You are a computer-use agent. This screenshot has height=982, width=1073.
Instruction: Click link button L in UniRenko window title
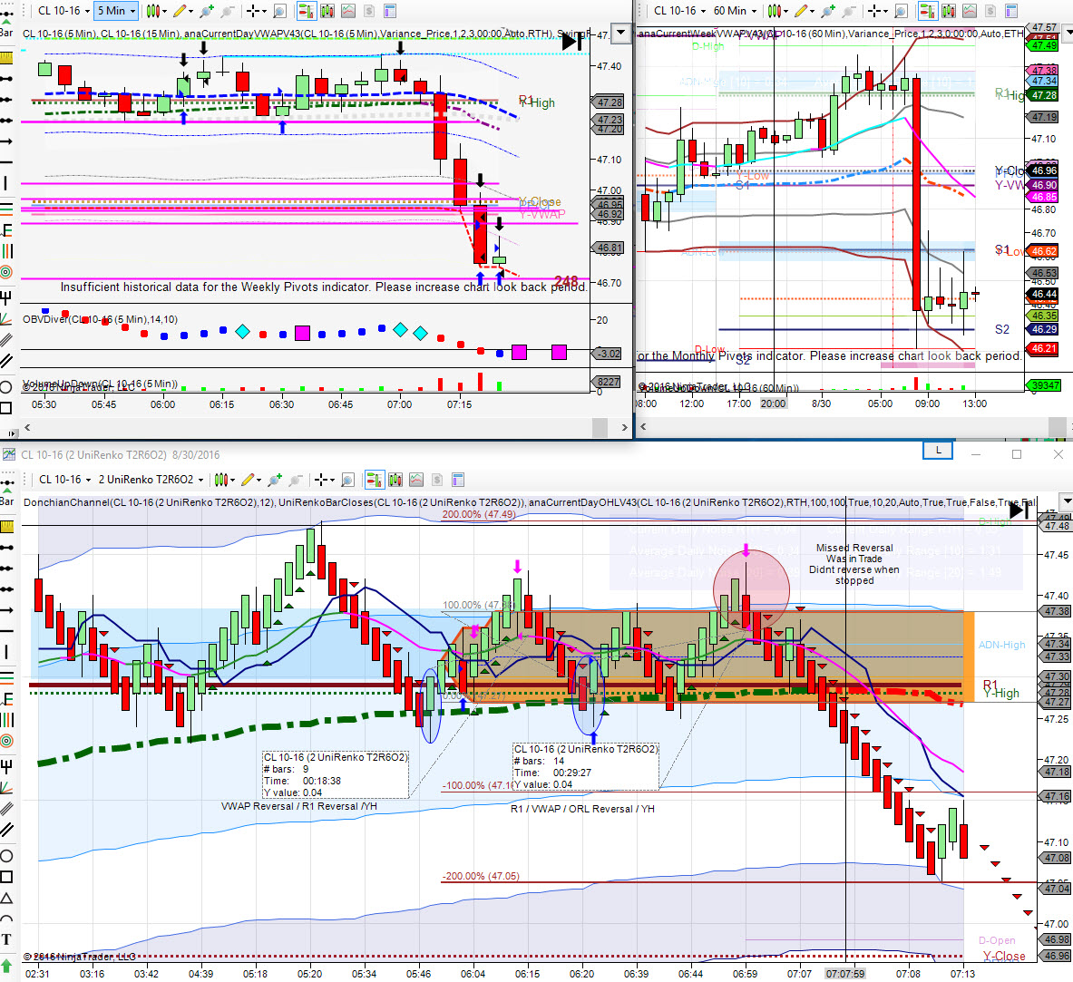click(938, 451)
